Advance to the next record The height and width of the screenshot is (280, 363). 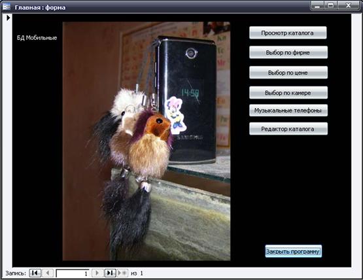(97, 273)
